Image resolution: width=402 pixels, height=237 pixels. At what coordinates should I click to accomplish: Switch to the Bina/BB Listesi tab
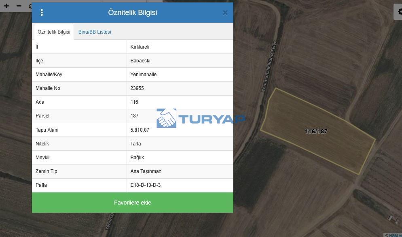click(95, 32)
